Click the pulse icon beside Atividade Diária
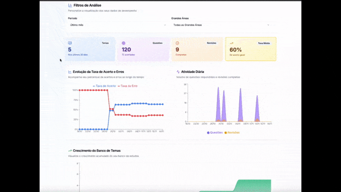The image size is (341, 192). pyautogui.click(x=178, y=72)
